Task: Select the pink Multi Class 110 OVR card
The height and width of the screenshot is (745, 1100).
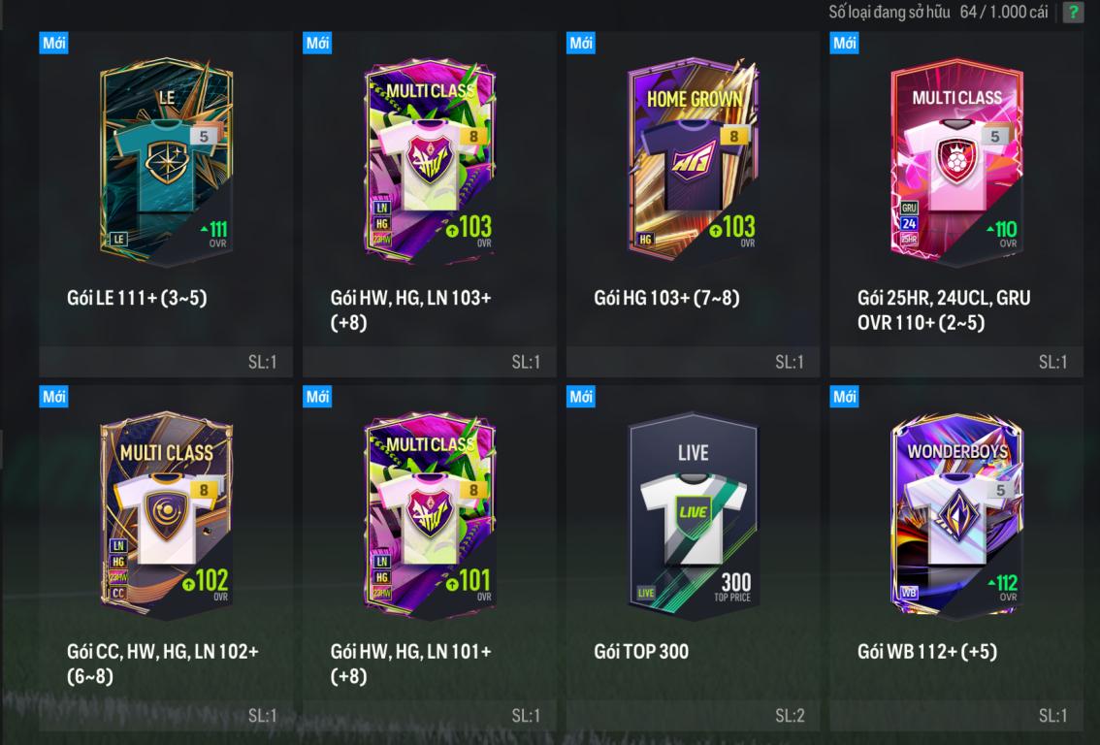Action: point(956,161)
